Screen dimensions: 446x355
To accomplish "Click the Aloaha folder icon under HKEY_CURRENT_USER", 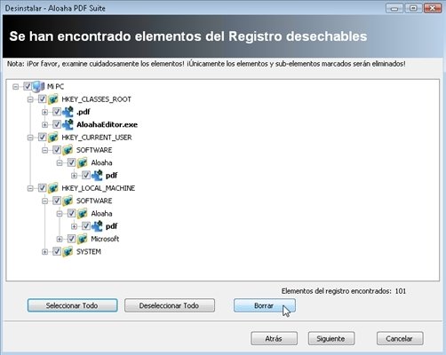I will click(83, 162).
